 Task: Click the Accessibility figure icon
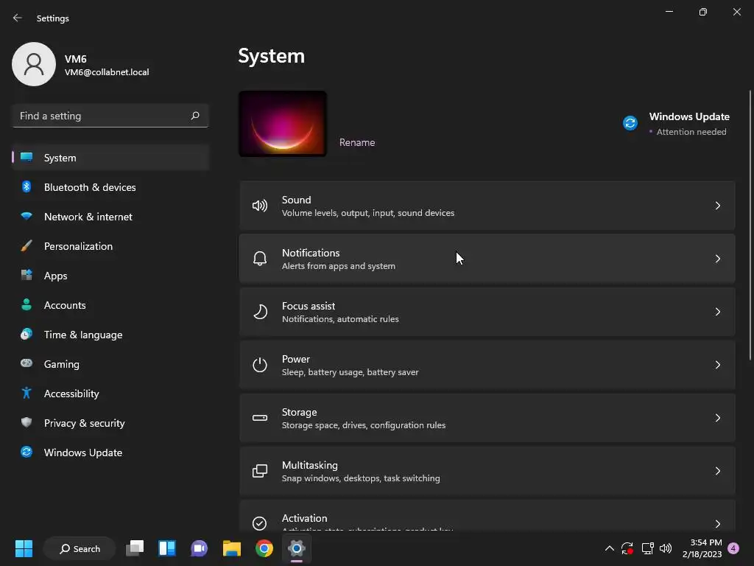(27, 394)
